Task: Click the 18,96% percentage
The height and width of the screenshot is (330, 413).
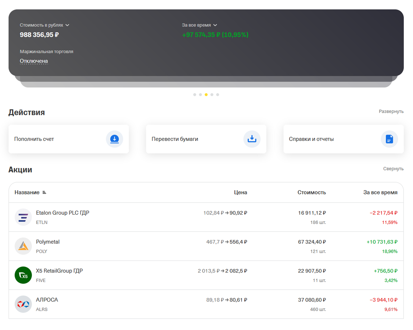Action: point(390,251)
